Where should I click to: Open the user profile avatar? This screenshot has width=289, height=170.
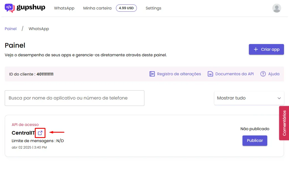point(277,8)
